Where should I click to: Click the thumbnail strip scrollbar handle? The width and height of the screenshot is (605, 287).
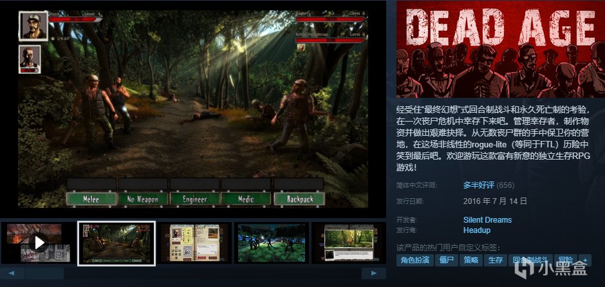point(44,273)
